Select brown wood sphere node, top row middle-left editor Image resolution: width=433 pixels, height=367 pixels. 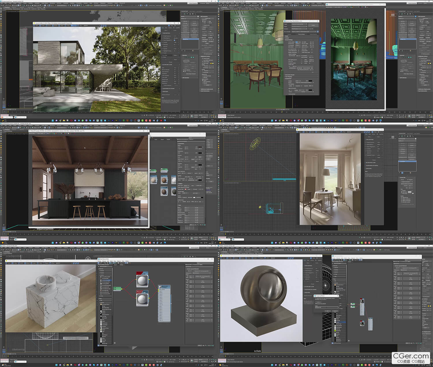click(164, 180)
